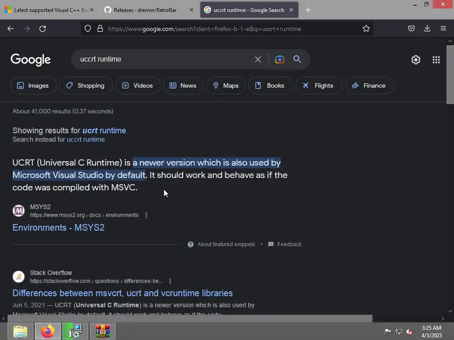Go back to the previous page
Image resolution: width=454 pixels, height=340 pixels.
(x=11, y=29)
